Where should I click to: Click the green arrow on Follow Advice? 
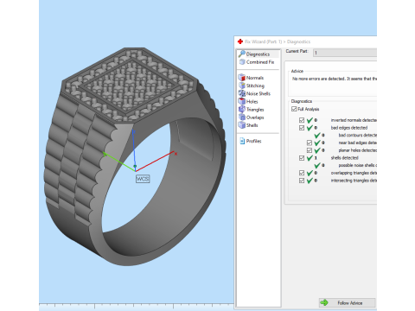pyautogui.click(x=324, y=302)
